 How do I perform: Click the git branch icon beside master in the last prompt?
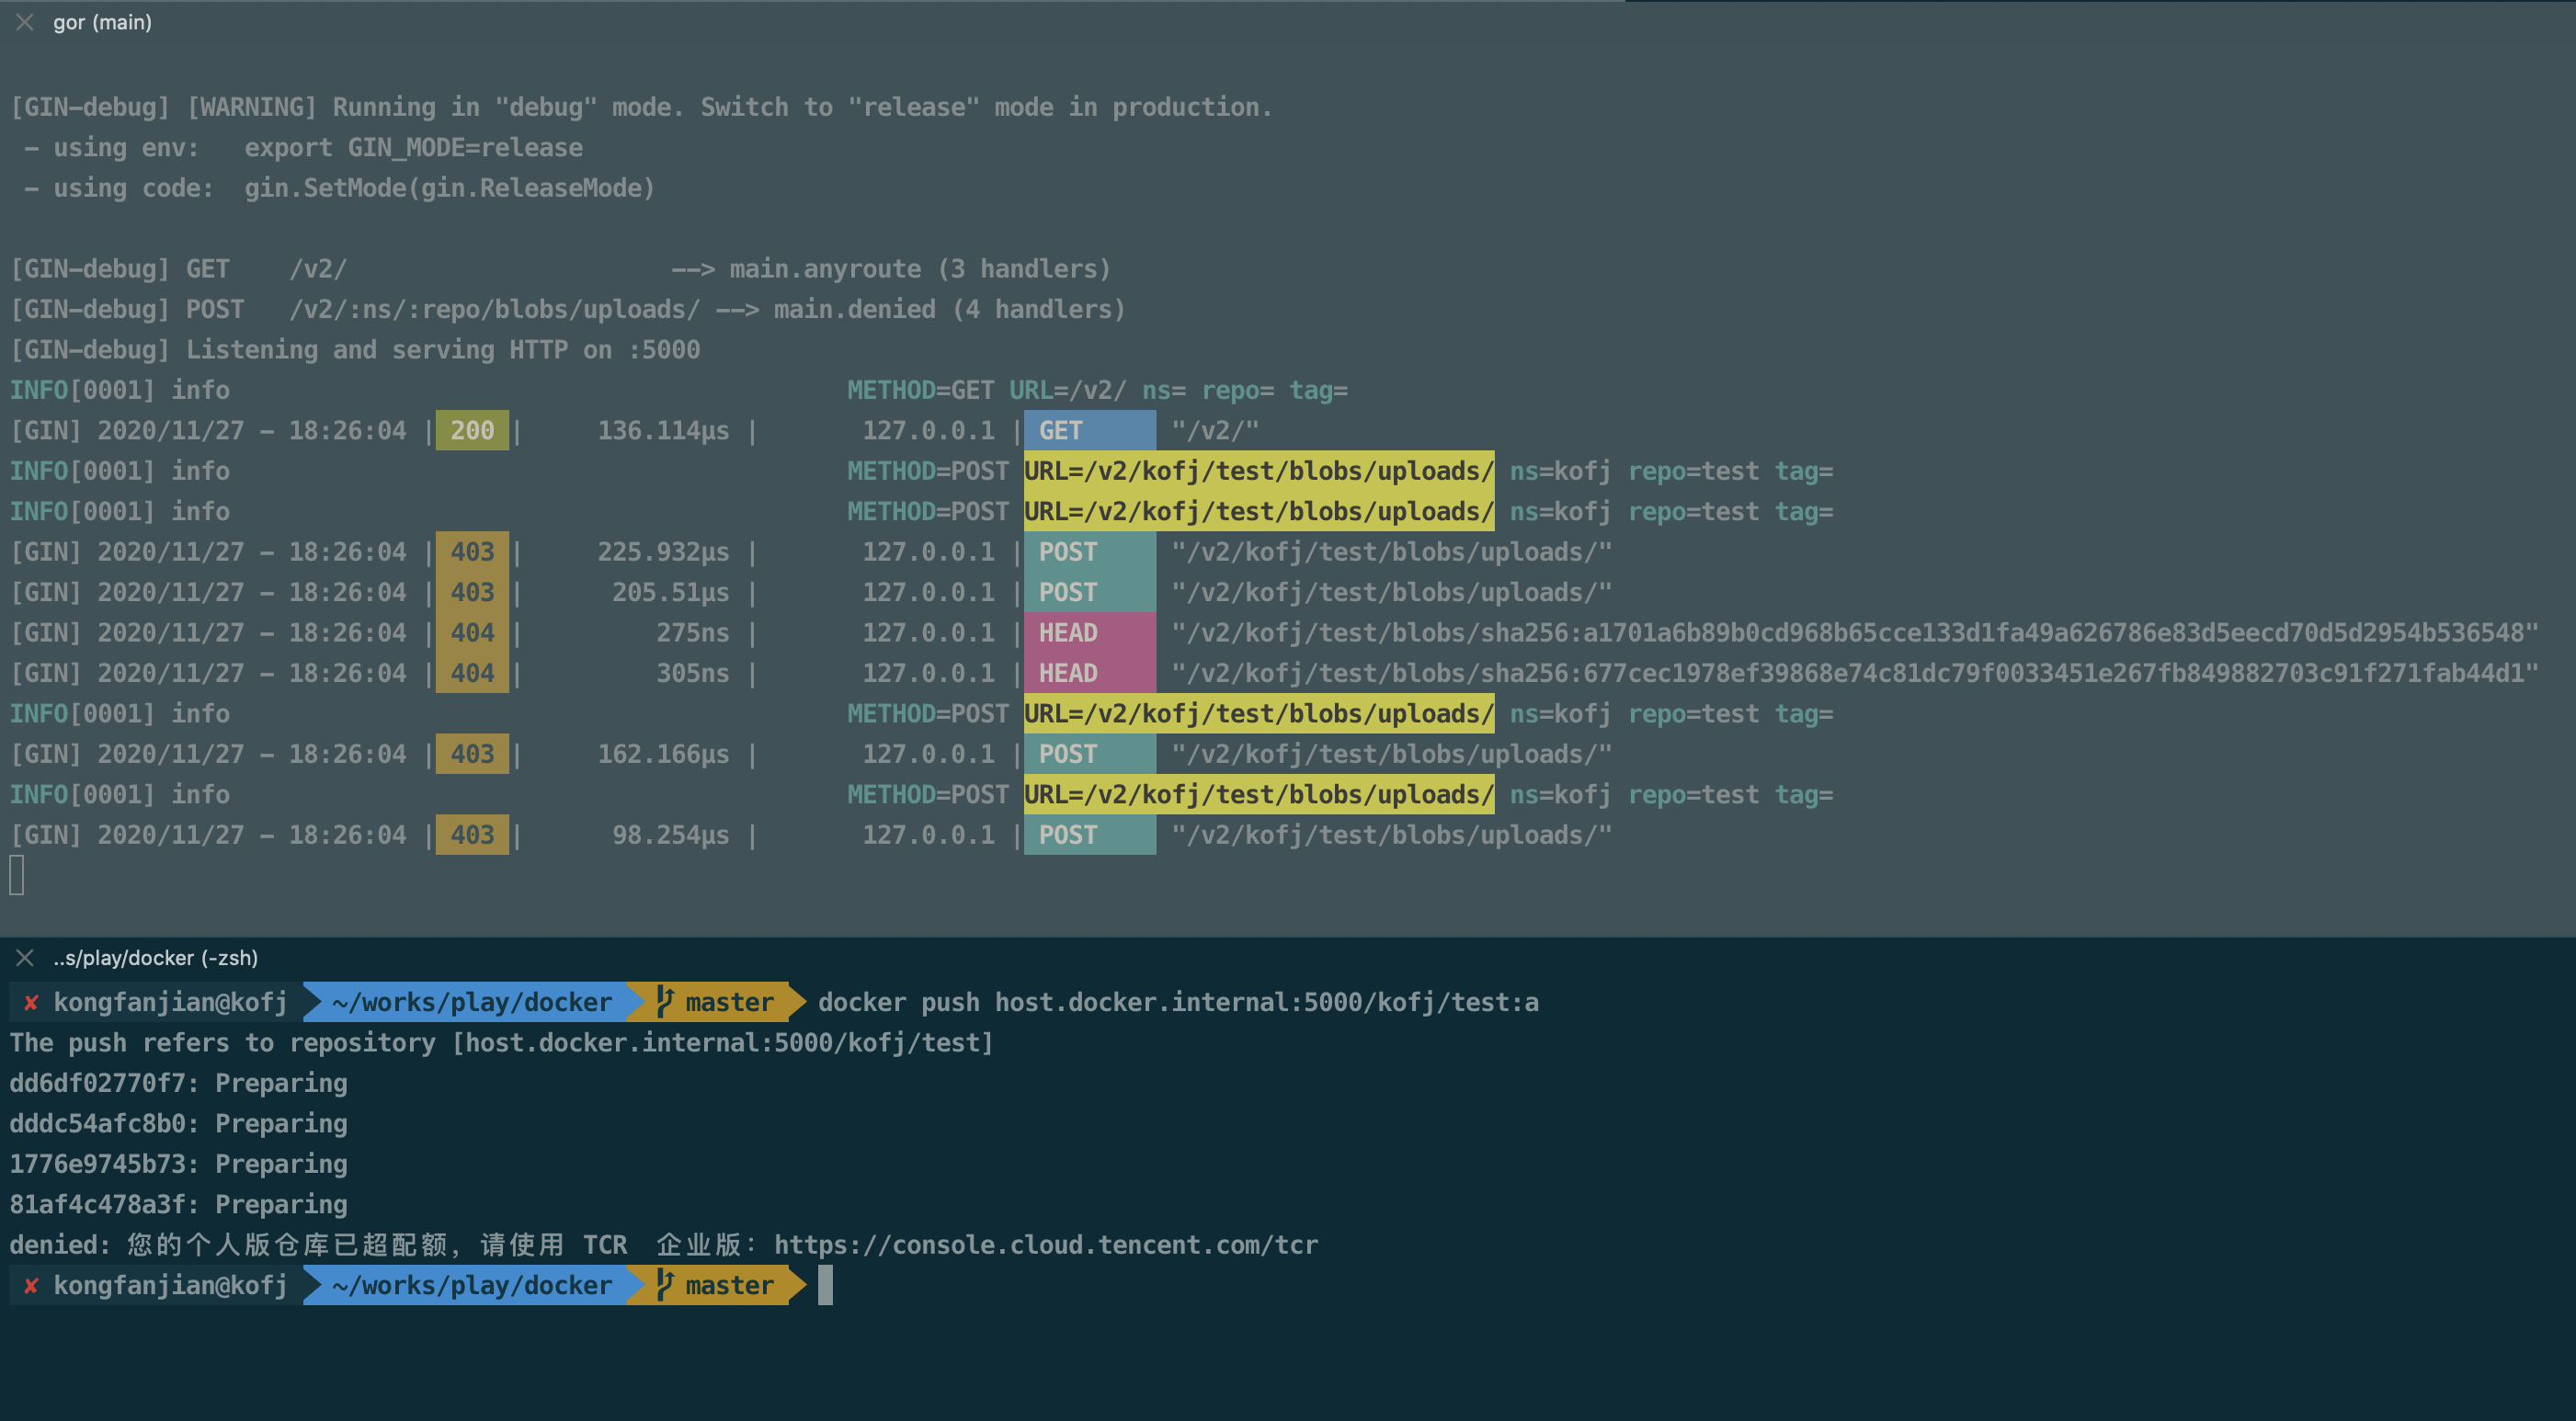coord(665,1285)
